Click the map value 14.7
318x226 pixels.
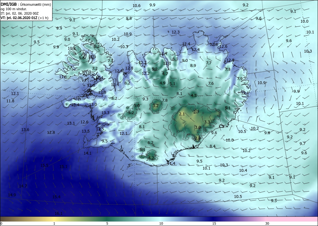[x=23, y=186]
